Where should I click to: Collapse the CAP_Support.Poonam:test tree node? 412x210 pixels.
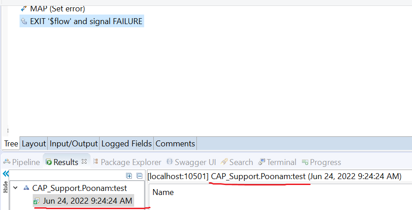tap(15, 188)
